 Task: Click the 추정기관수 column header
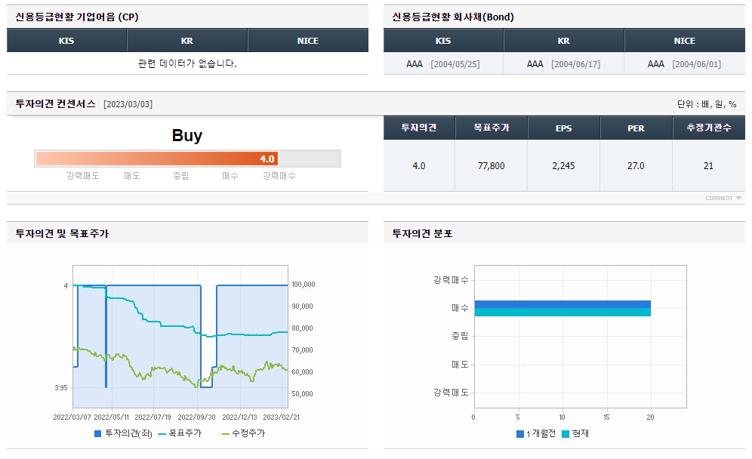(x=709, y=128)
